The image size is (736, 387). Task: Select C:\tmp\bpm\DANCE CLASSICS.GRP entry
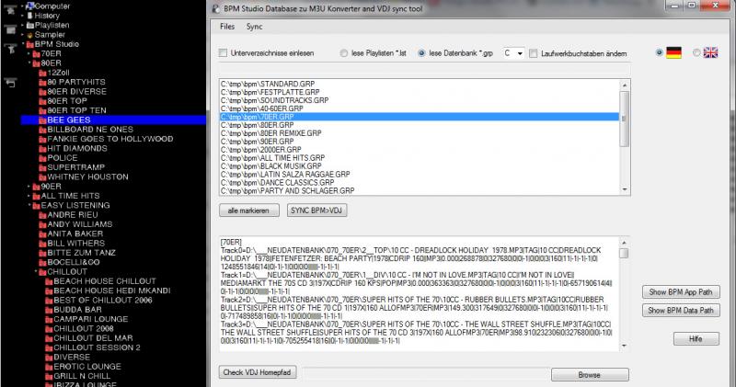[x=420, y=183]
